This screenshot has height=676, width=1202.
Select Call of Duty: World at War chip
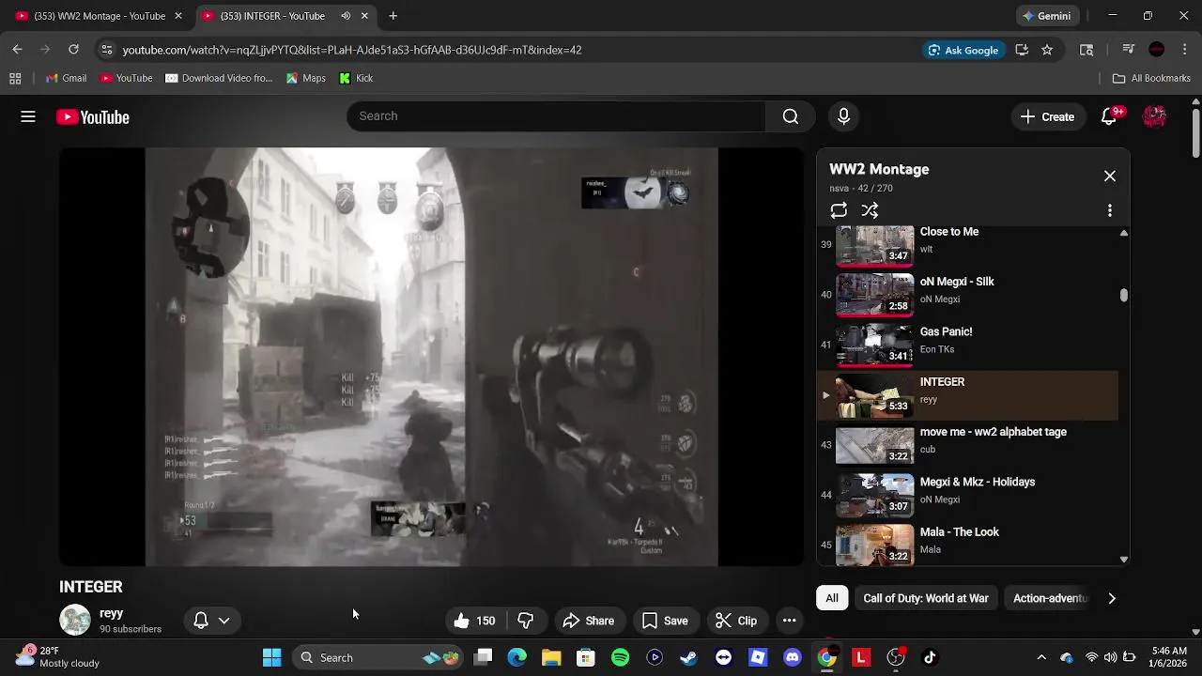point(926,598)
